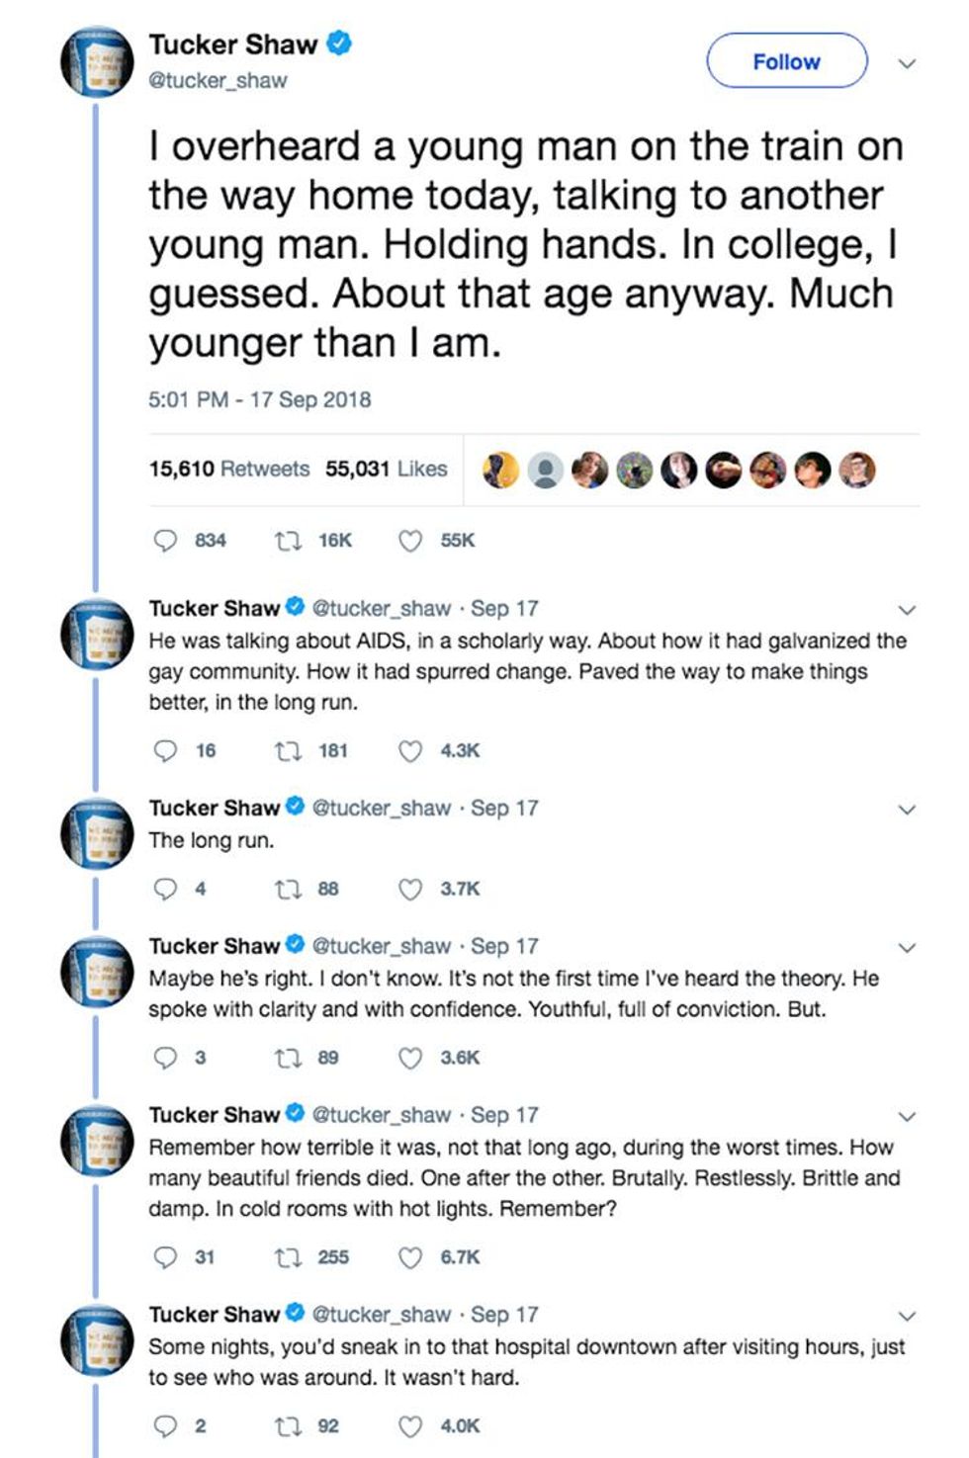Reply to the hospital downtown tweet
Viewport: 969px width, 1458px height.
[x=165, y=1426]
